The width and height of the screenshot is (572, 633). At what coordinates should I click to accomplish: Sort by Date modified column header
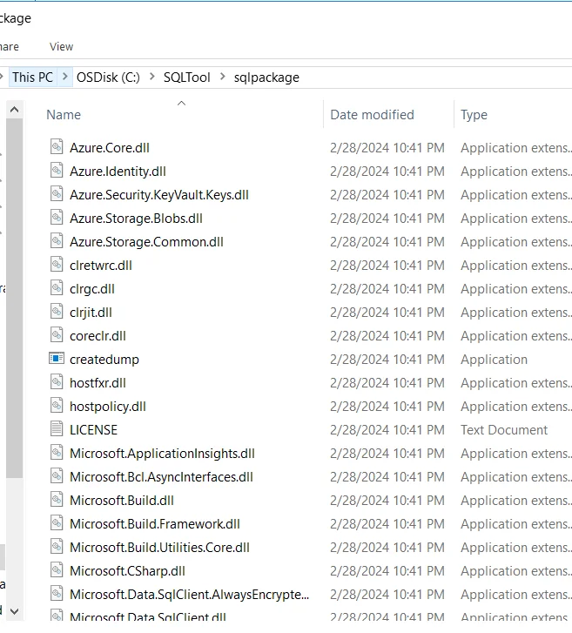[372, 115]
